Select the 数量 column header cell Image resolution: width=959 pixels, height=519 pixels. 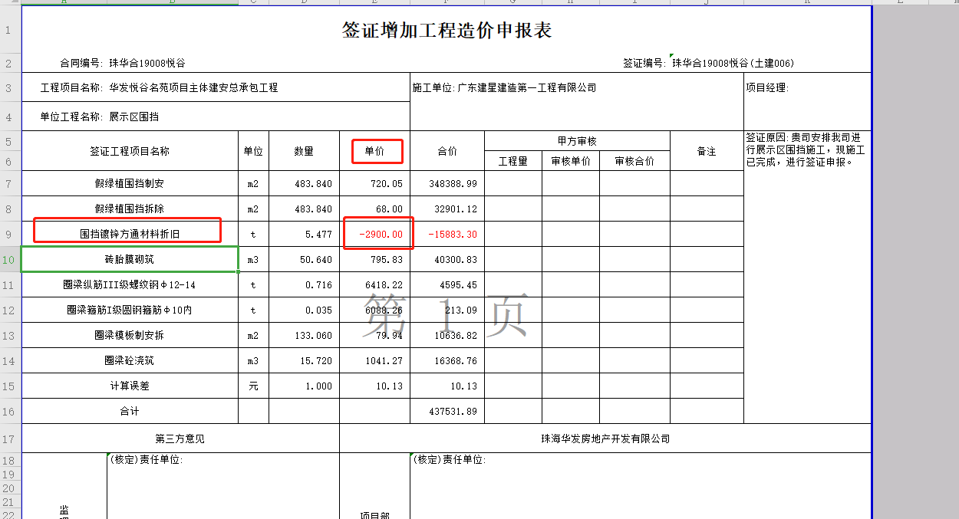tap(304, 151)
